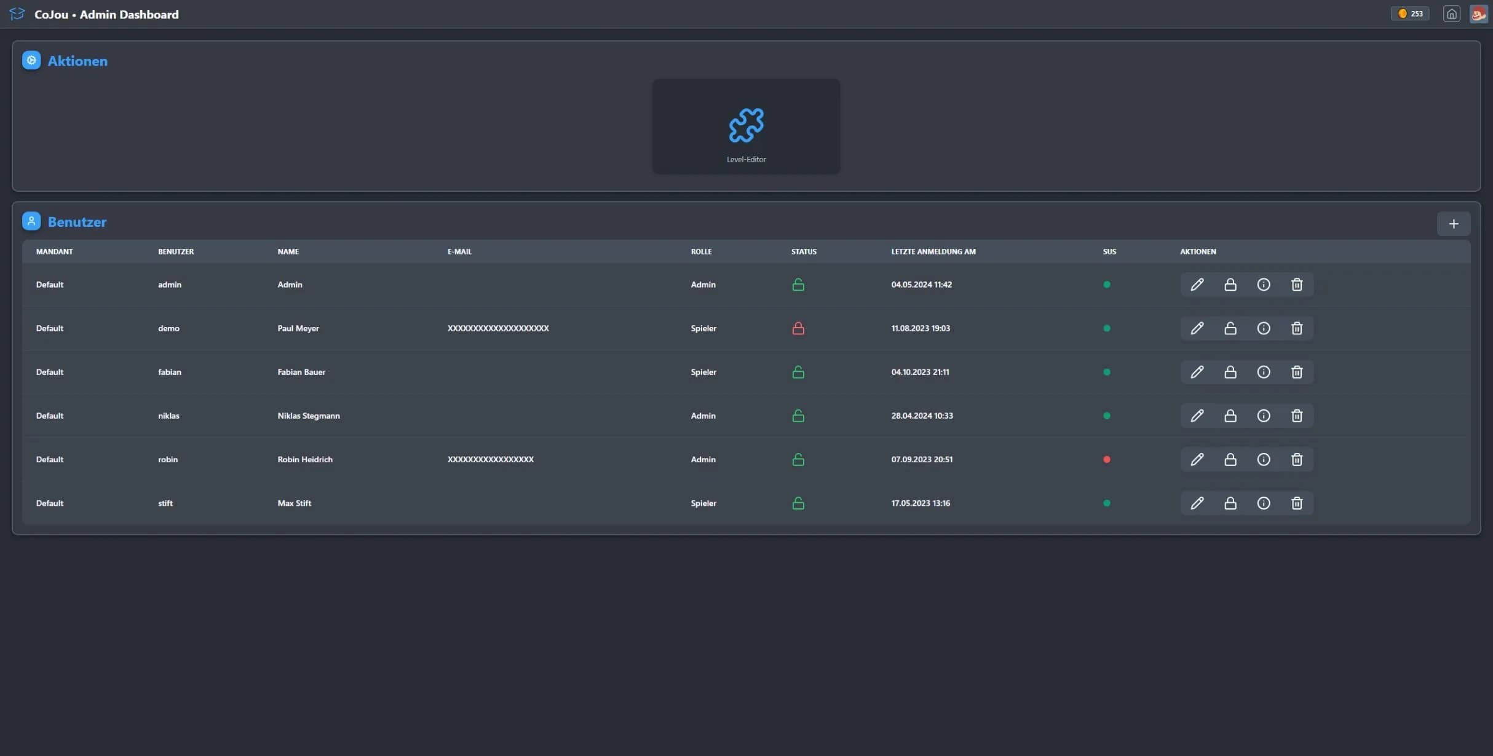This screenshot has width=1493, height=756.
Task: Add a new user with plus button
Action: pos(1453,224)
